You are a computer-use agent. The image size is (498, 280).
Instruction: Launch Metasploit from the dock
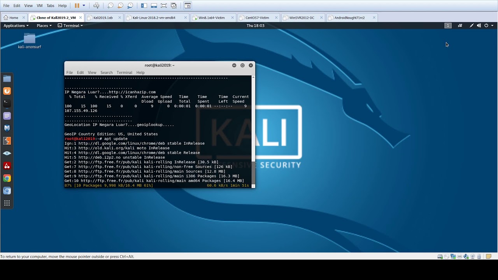[7, 128]
